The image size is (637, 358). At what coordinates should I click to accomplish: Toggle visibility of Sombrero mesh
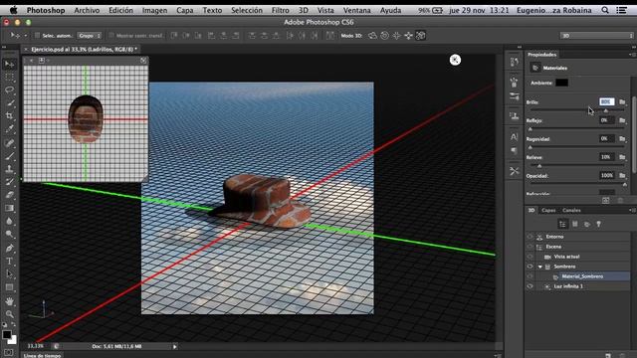tap(530, 267)
